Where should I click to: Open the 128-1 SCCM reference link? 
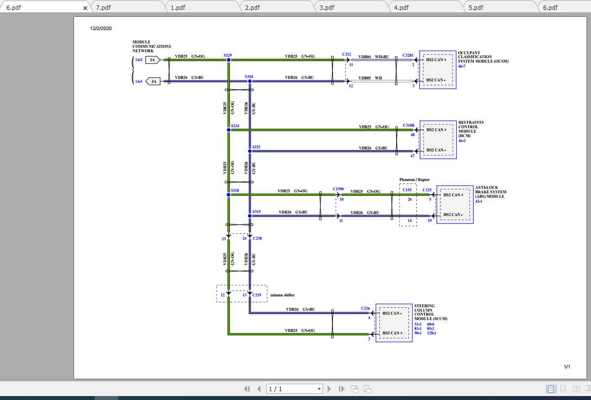[x=432, y=333]
